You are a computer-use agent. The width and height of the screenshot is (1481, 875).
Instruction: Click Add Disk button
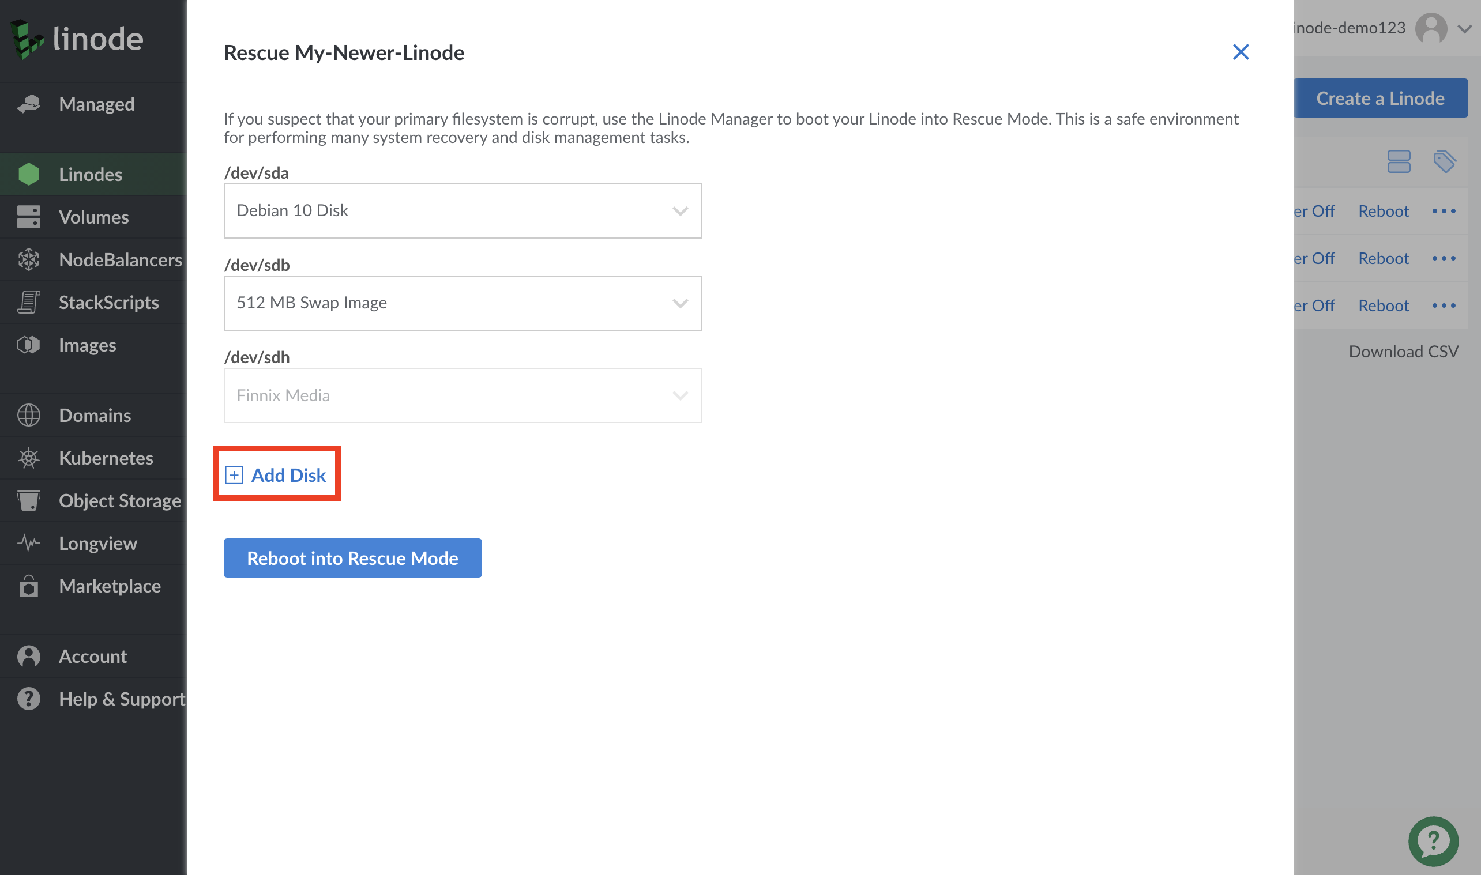276,474
